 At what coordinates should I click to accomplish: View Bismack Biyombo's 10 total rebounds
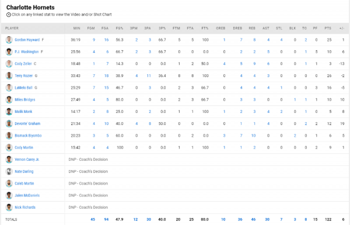point(253,136)
